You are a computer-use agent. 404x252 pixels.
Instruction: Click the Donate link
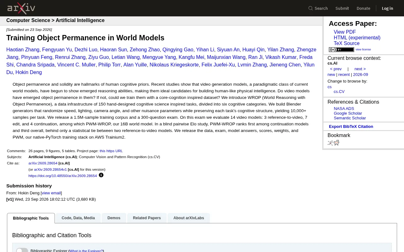(363, 8)
